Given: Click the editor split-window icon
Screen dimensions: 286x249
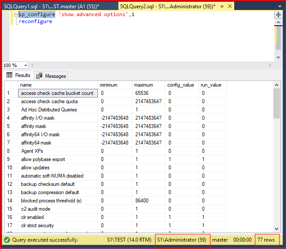Looking at the screenshot, I should point(278,14).
